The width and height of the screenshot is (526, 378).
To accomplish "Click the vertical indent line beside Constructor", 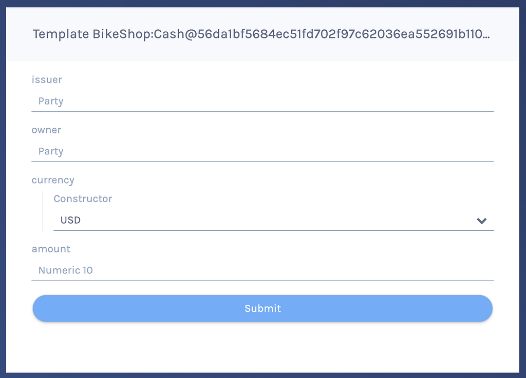I will pos(43,211).
